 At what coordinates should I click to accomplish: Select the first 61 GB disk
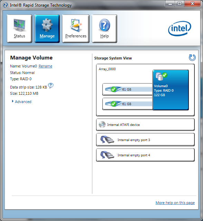tap(128, 89)
